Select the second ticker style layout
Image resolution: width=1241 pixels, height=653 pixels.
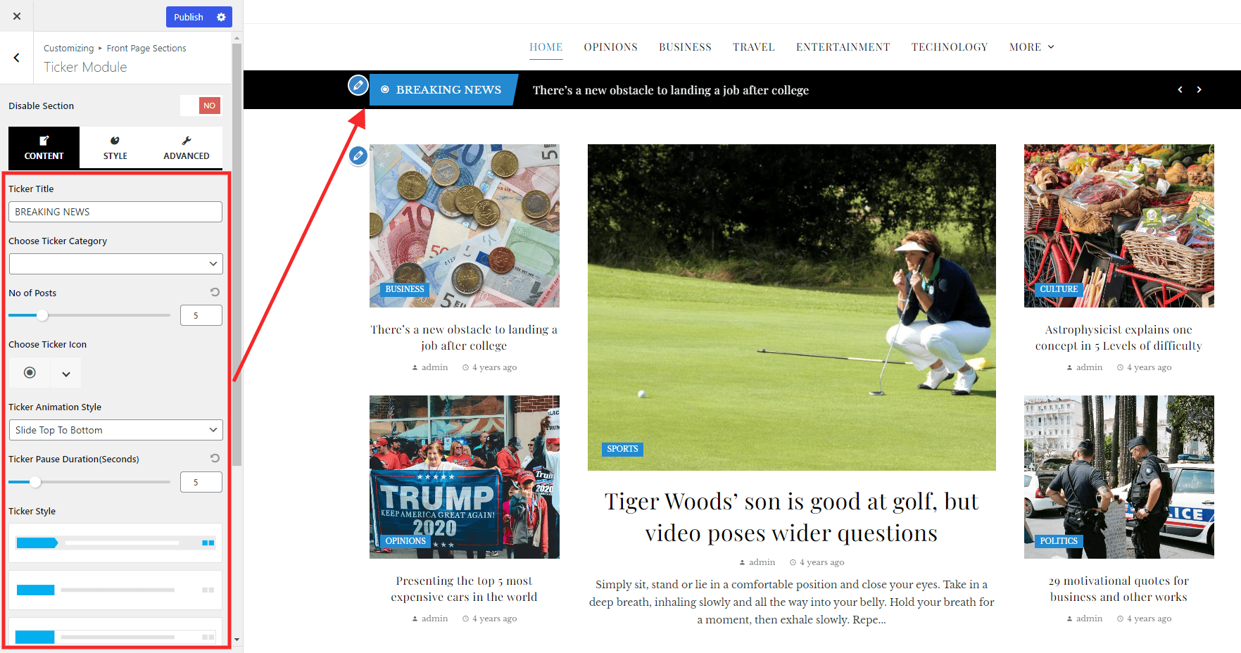click(x=115, y=590)
